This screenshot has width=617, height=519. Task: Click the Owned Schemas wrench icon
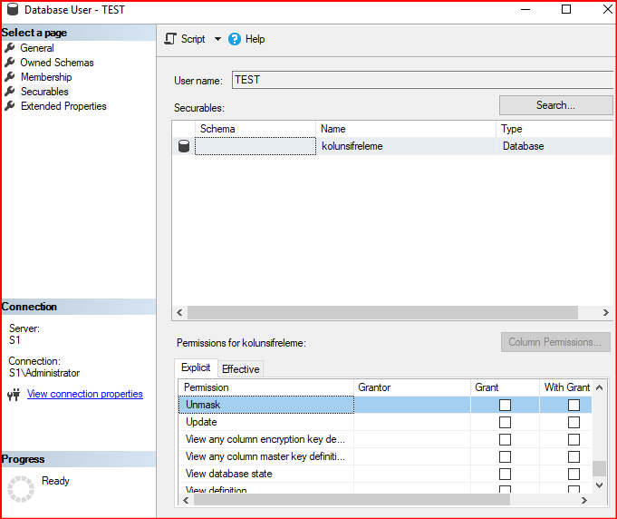tap(10, 63)
